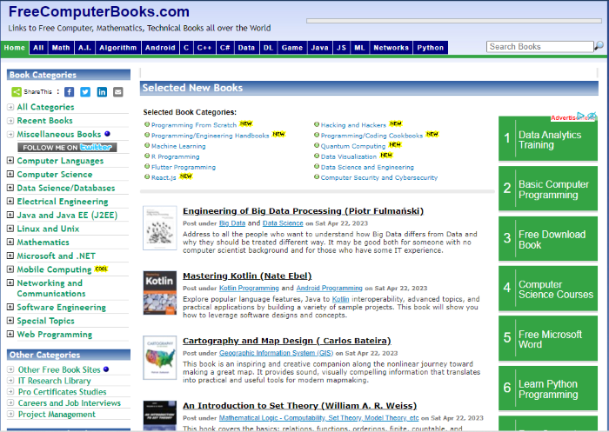Image resolution: width=609 pixels, height=432 pixels.
Task: Open the C++ menu tab
Action: point(204,48)
